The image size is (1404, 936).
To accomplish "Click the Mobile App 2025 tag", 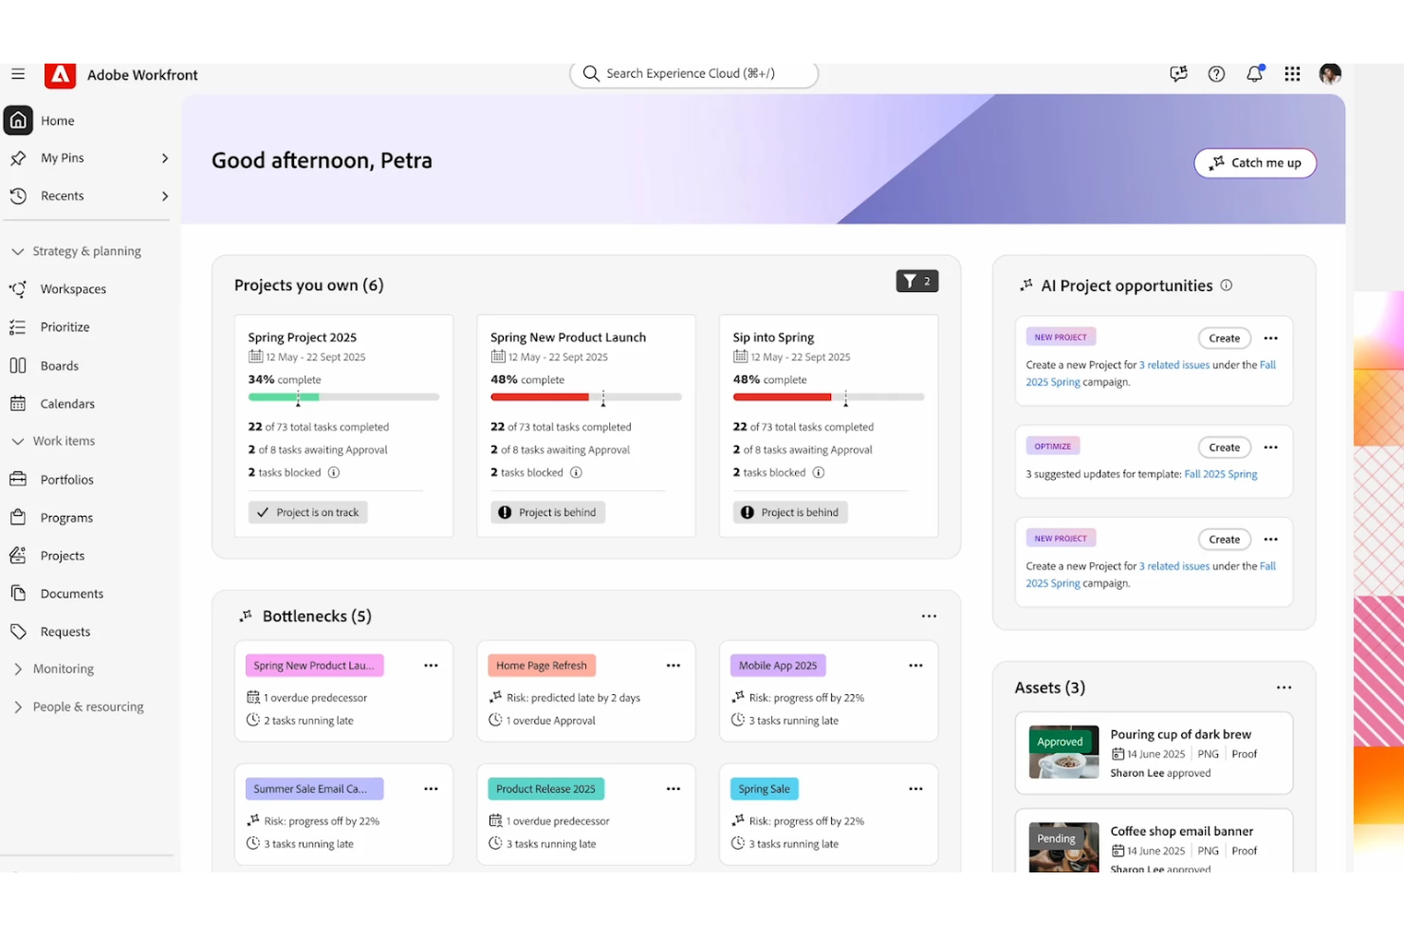I will 778,666.
